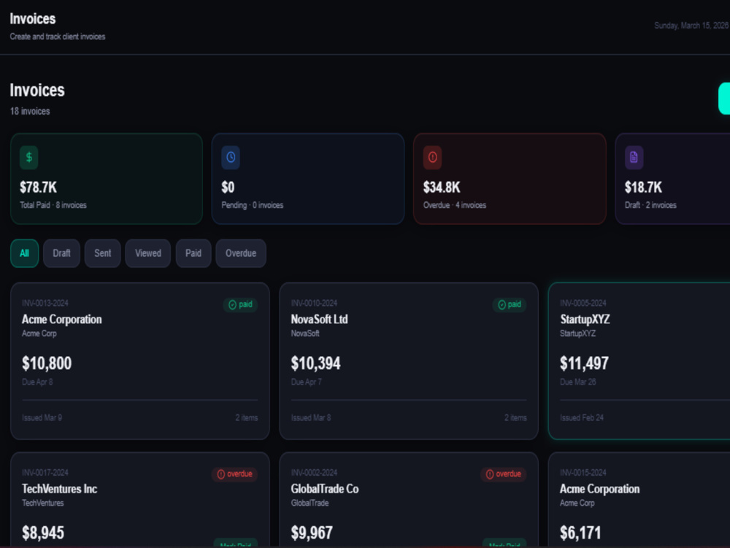730x548 pixels.
Task: Click the blue clock icon on Pending card
Action: [x=231, y=157]
